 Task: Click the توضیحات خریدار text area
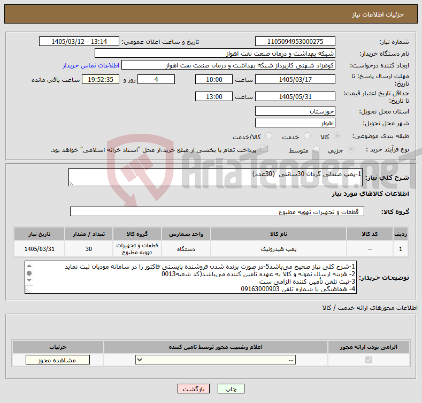tap(190, 277)
